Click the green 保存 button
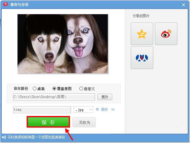The height and width of the screenshot is (143, 190). click(48, 122)
